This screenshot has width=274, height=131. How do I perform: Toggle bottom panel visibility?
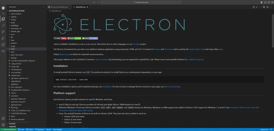(265, 2)
